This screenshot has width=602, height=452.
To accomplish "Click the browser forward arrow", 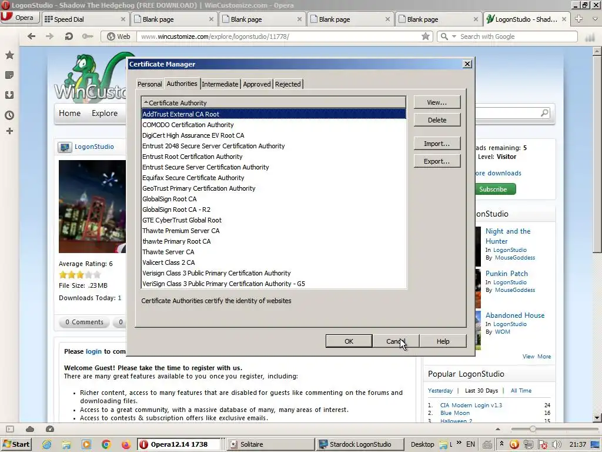I will 50,36.
